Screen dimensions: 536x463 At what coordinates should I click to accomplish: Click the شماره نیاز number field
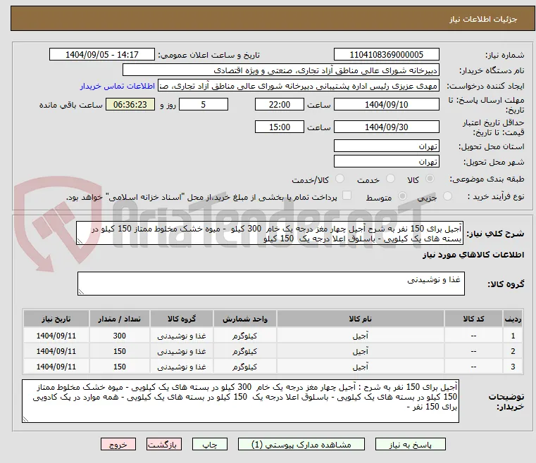pos(386,55)
